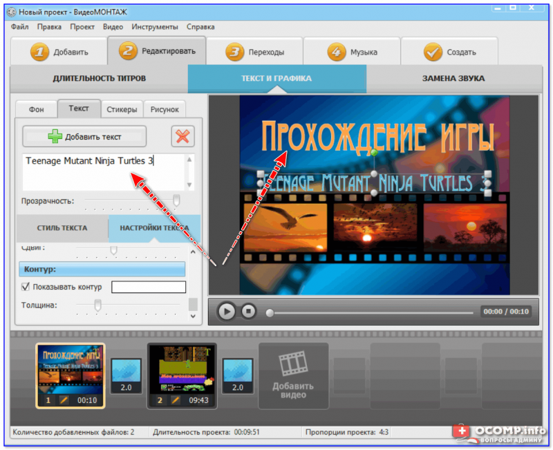Toggle the Показывать контур checkbox
Viewport: 553px width, 450px height.
(26, 286)
